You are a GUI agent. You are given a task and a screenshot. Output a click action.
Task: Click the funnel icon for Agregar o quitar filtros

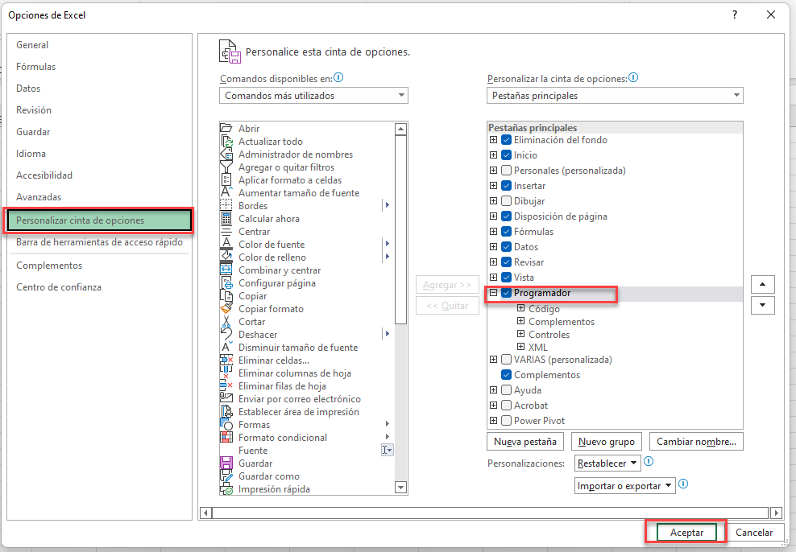tap(226, 167)
